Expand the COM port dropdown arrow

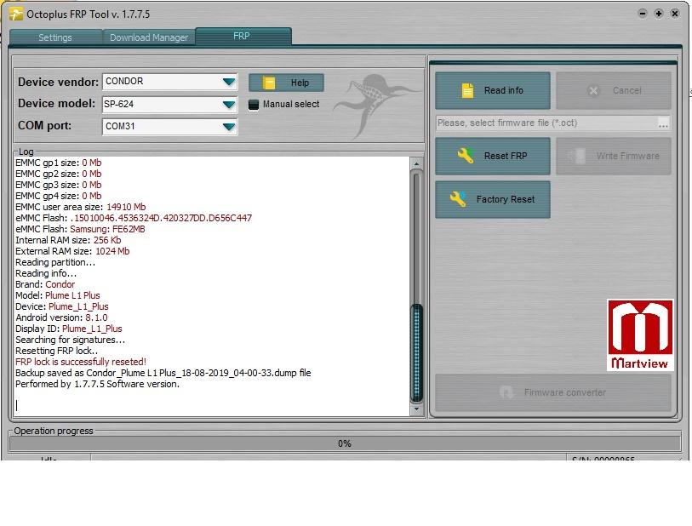(229, 127)
